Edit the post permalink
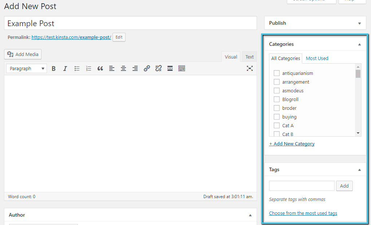This screenshot has width=371, height=225. point(119,37)
